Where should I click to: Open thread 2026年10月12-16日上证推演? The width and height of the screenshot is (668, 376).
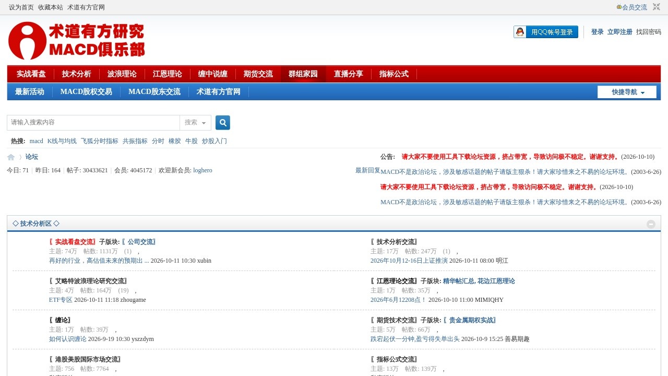pyautogui.click(x=409, y=261)
